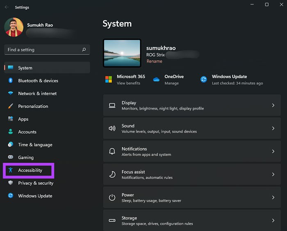This screenshot has width=287, height=231.
Task: Open the Accessibility section
Action: [x=30, y=170]
